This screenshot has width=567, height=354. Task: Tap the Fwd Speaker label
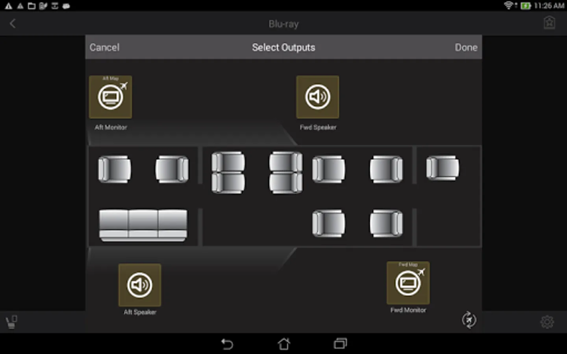point(318,127)
